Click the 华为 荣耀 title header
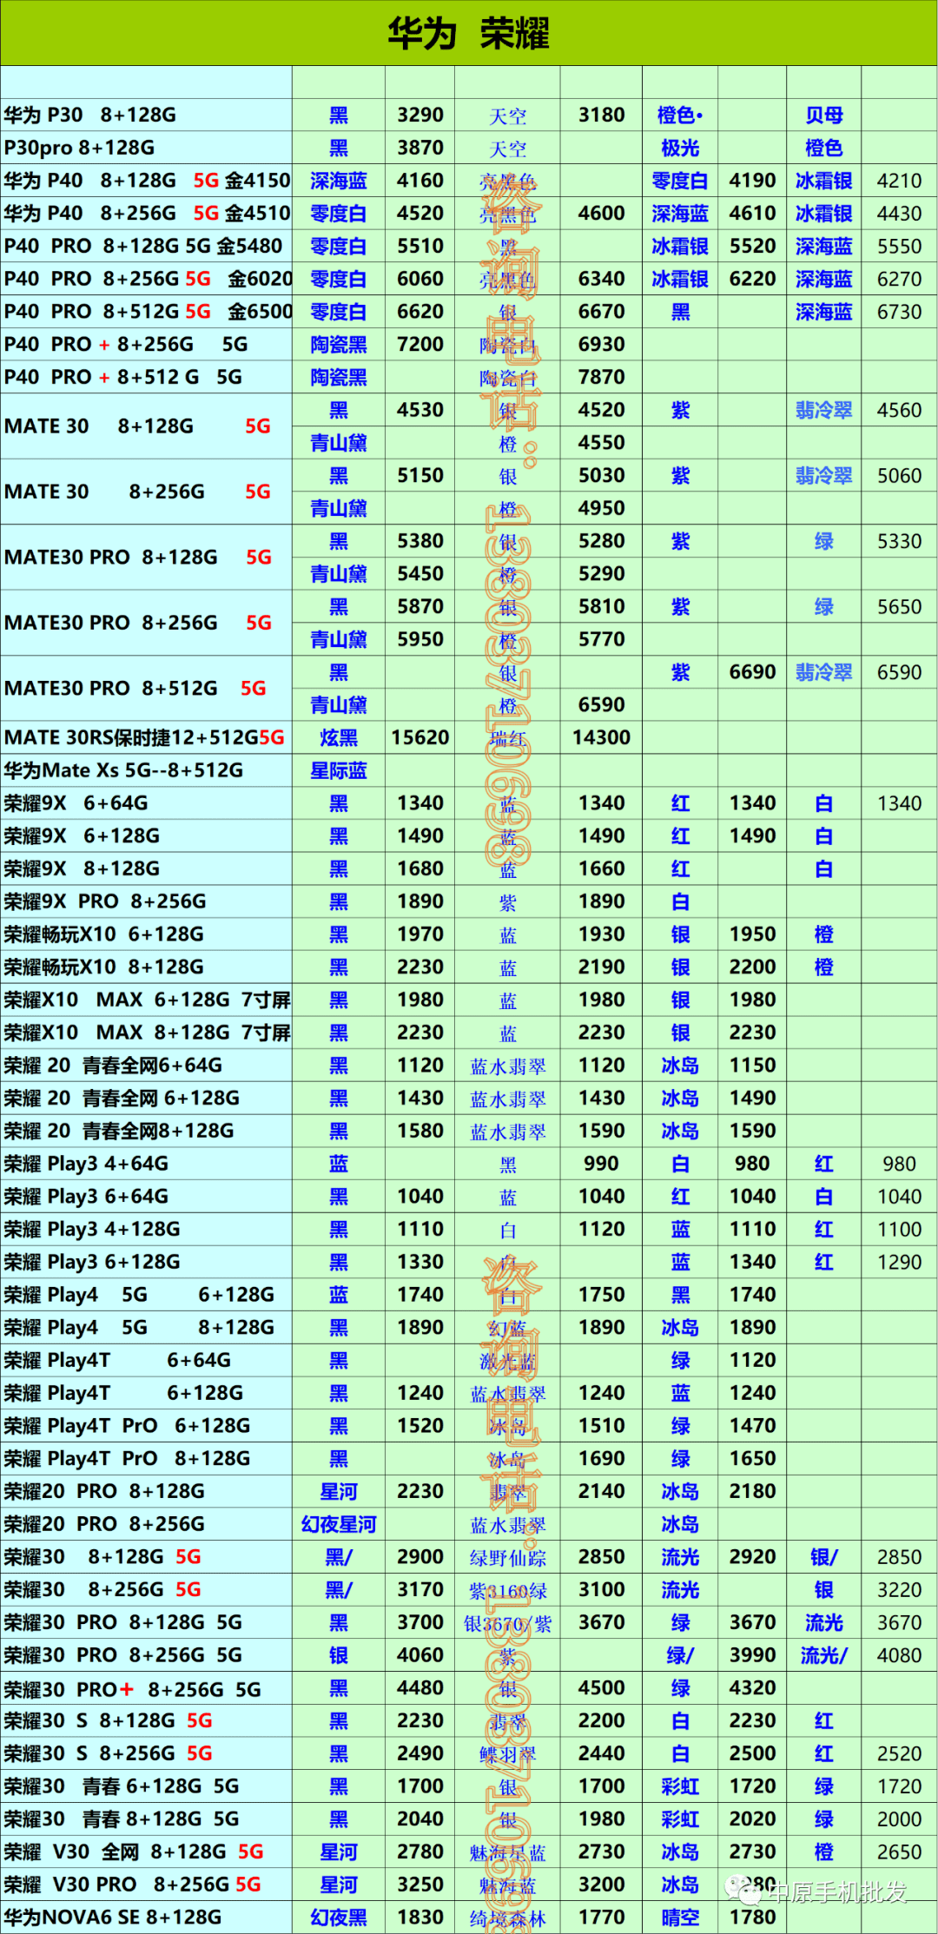 click(x=468, y=34)
